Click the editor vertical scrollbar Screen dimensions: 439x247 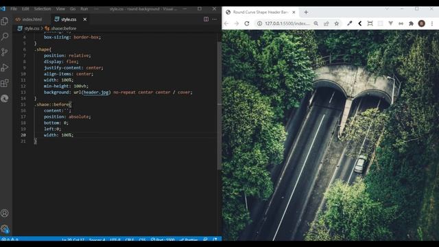tap(219, 105)
